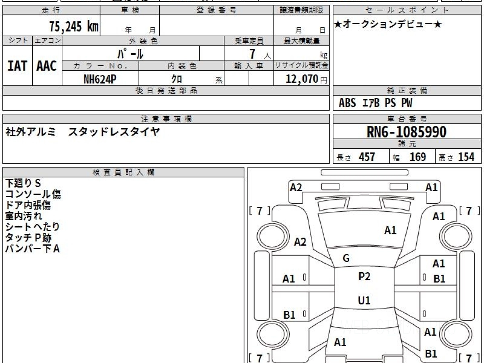
Task: Click the color number NH624P
Action: [100, 79]
